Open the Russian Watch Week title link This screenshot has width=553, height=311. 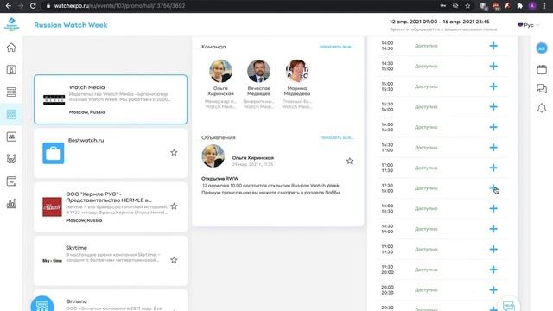[x=71, y=25]
